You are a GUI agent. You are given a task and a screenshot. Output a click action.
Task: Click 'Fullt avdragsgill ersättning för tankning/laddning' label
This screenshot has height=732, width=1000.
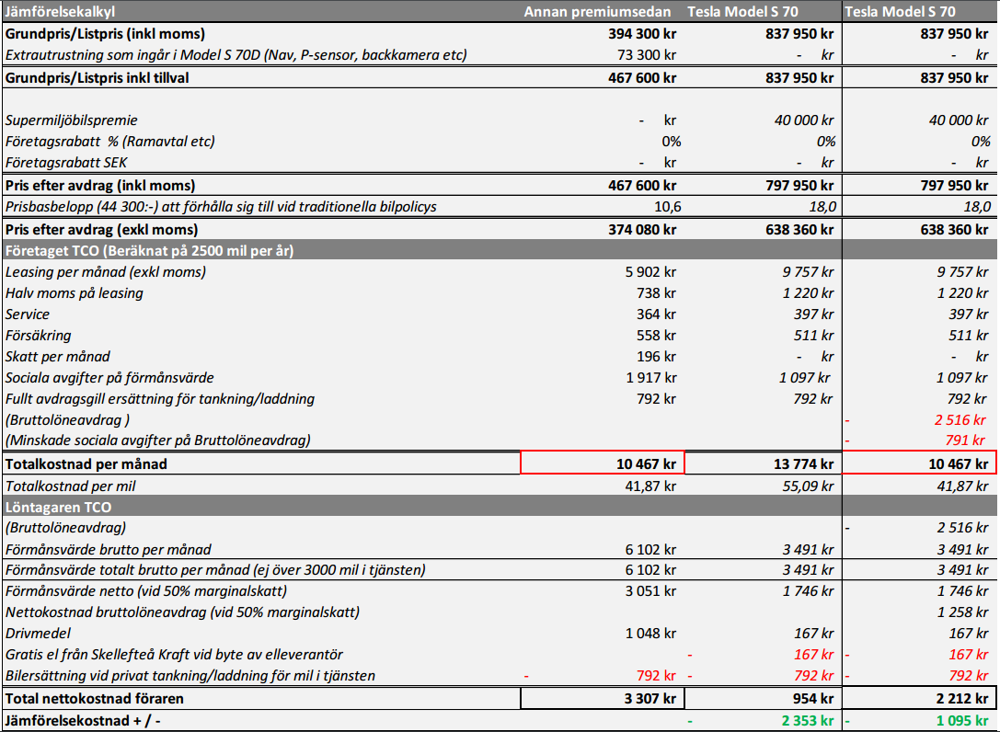pyautogui.click(x=160, y=398)
